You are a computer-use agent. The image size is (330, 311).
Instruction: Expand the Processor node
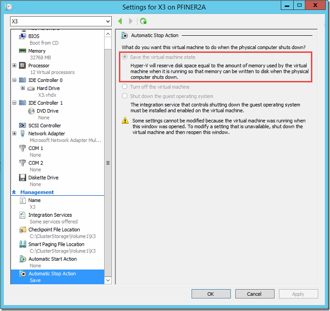tap(14, 65)
